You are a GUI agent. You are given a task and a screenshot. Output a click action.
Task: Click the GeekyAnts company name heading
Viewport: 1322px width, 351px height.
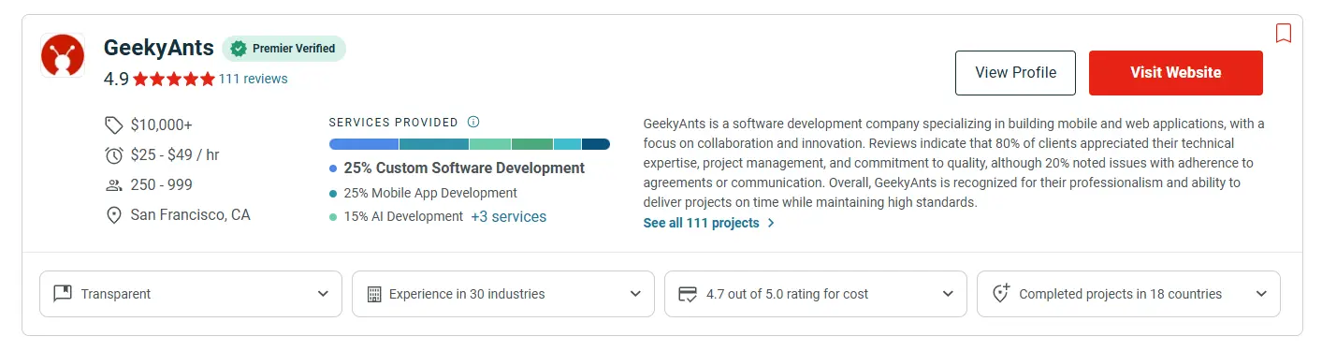coord(159,48)
